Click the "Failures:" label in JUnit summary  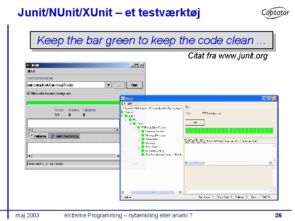pos(89,110)
